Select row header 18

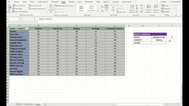point(8,77)
